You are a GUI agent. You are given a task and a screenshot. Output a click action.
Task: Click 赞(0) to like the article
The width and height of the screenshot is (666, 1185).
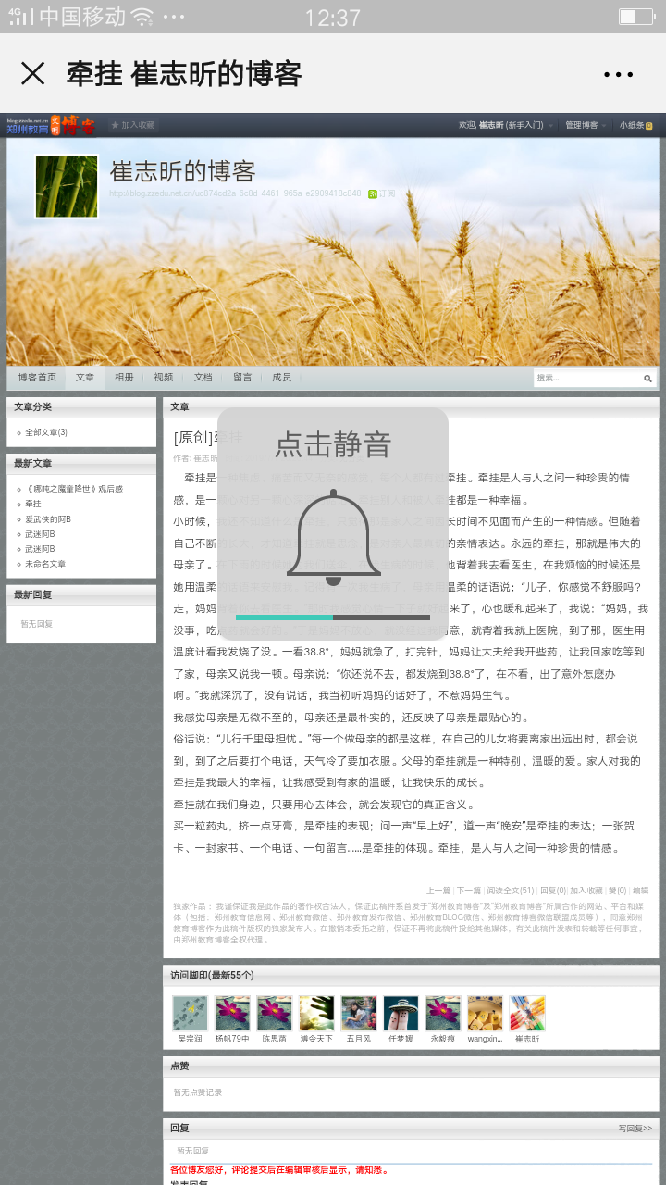[617, 891]
